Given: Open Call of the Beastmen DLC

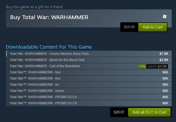Looking at the screenshot, I should tap(89, 66).
